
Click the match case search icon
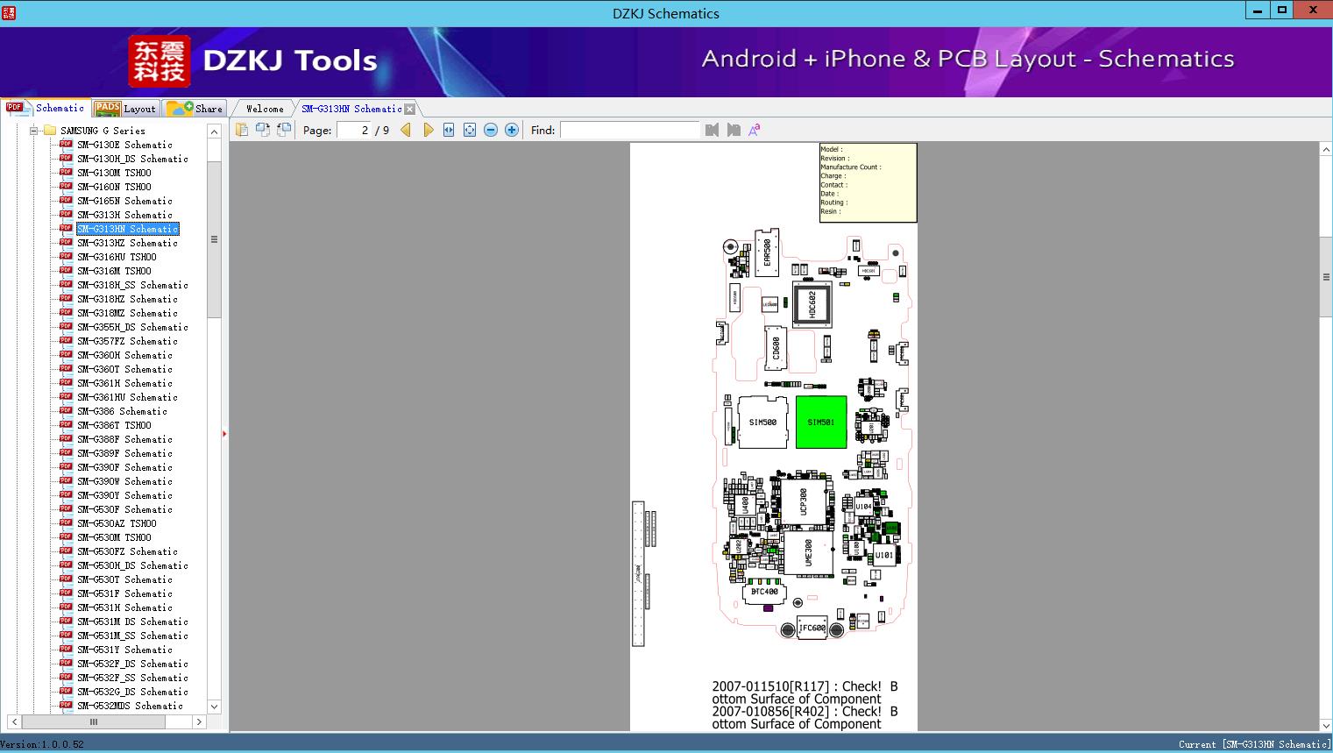click(754, 130)
